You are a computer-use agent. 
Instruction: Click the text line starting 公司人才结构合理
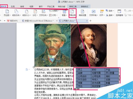pos(65,95)
